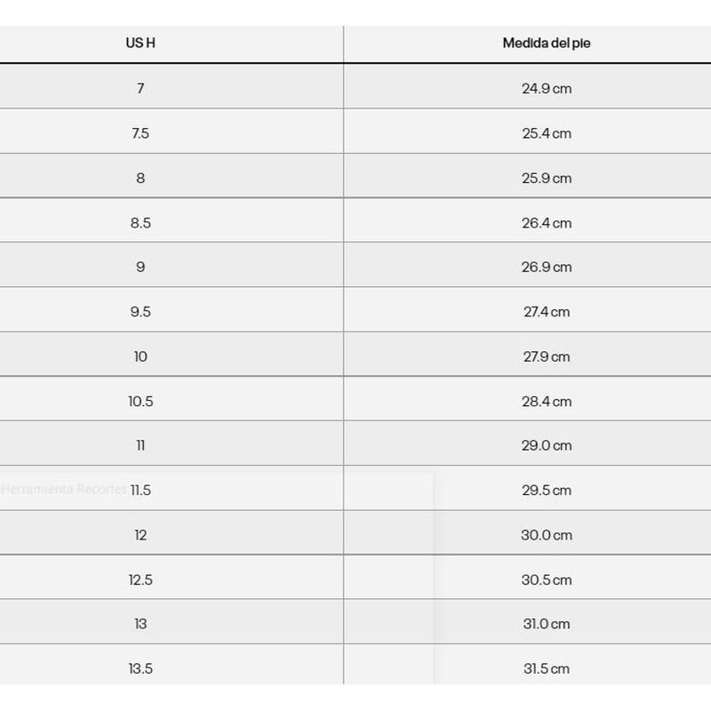Click the 29.0 cm measurement cell
The image size is (711, 711).
[547, 446]
